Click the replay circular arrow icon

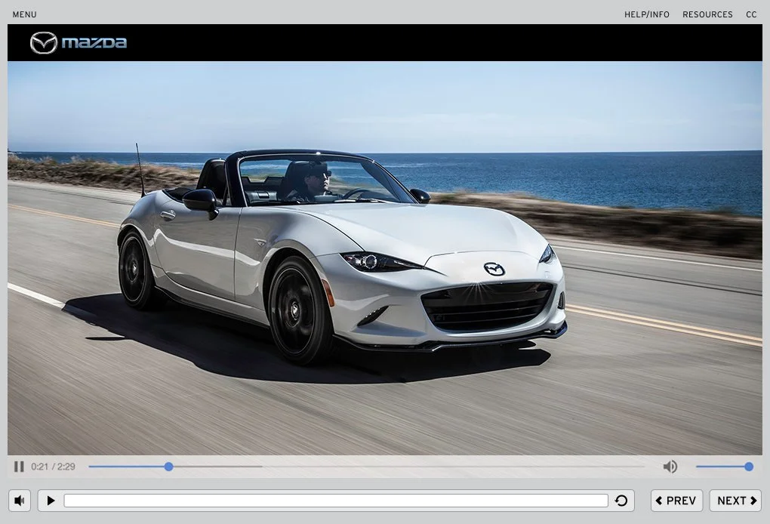(621, 501)
